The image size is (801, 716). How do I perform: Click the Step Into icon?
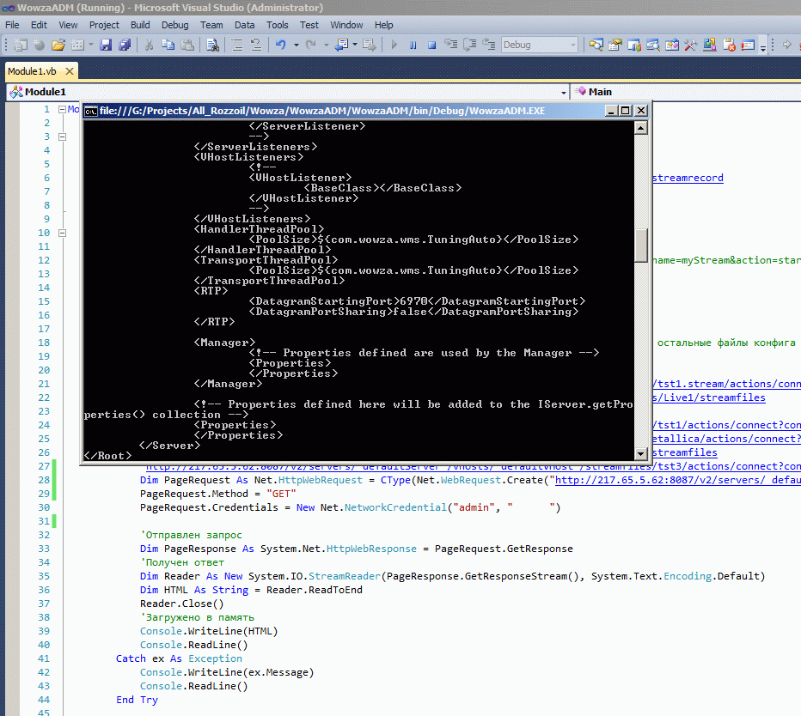click(450, 45)
